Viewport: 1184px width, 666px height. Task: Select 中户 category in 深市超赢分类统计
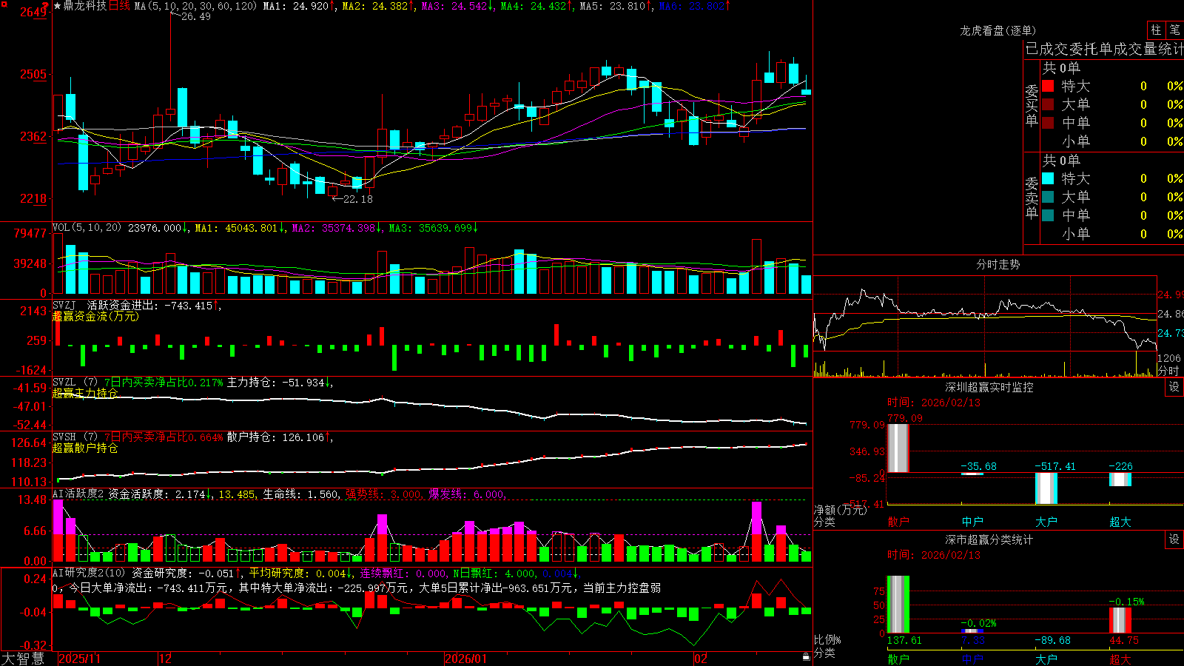point(972,659)
